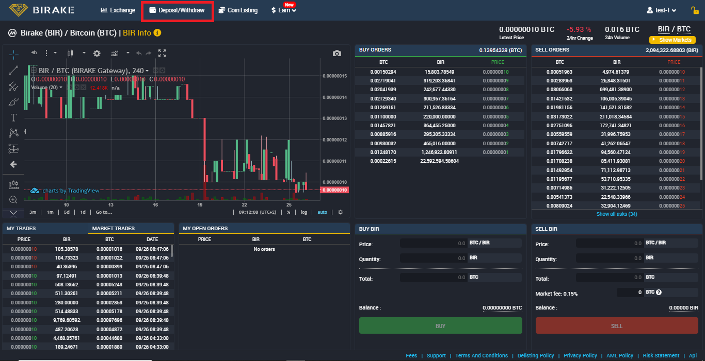Open chart properties gear at bottom right
Screen dimensions: 705x361
340,212
